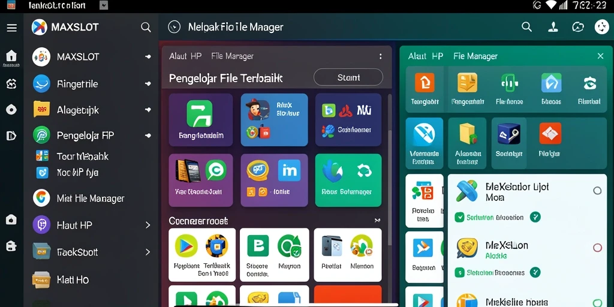Open the blue Rfux Blokue tile
Viewport: 614px width, 307px height.
274,120
